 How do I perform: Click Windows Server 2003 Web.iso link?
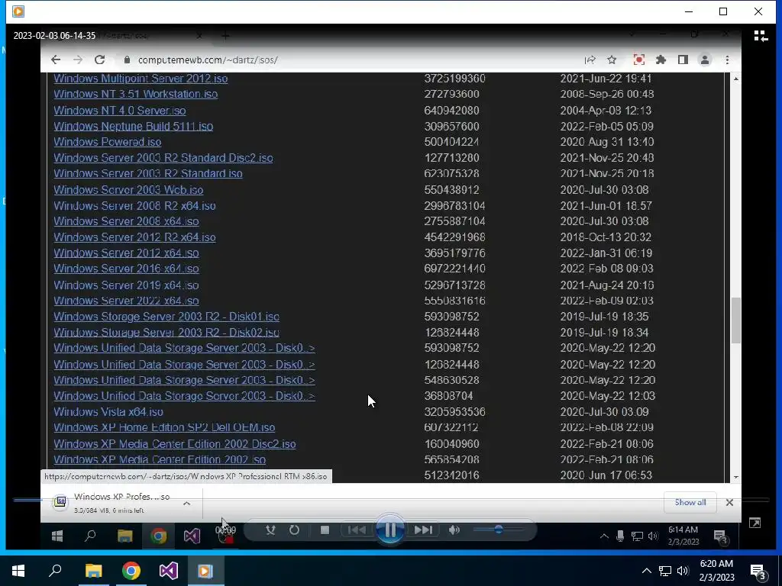click(128, 189)
